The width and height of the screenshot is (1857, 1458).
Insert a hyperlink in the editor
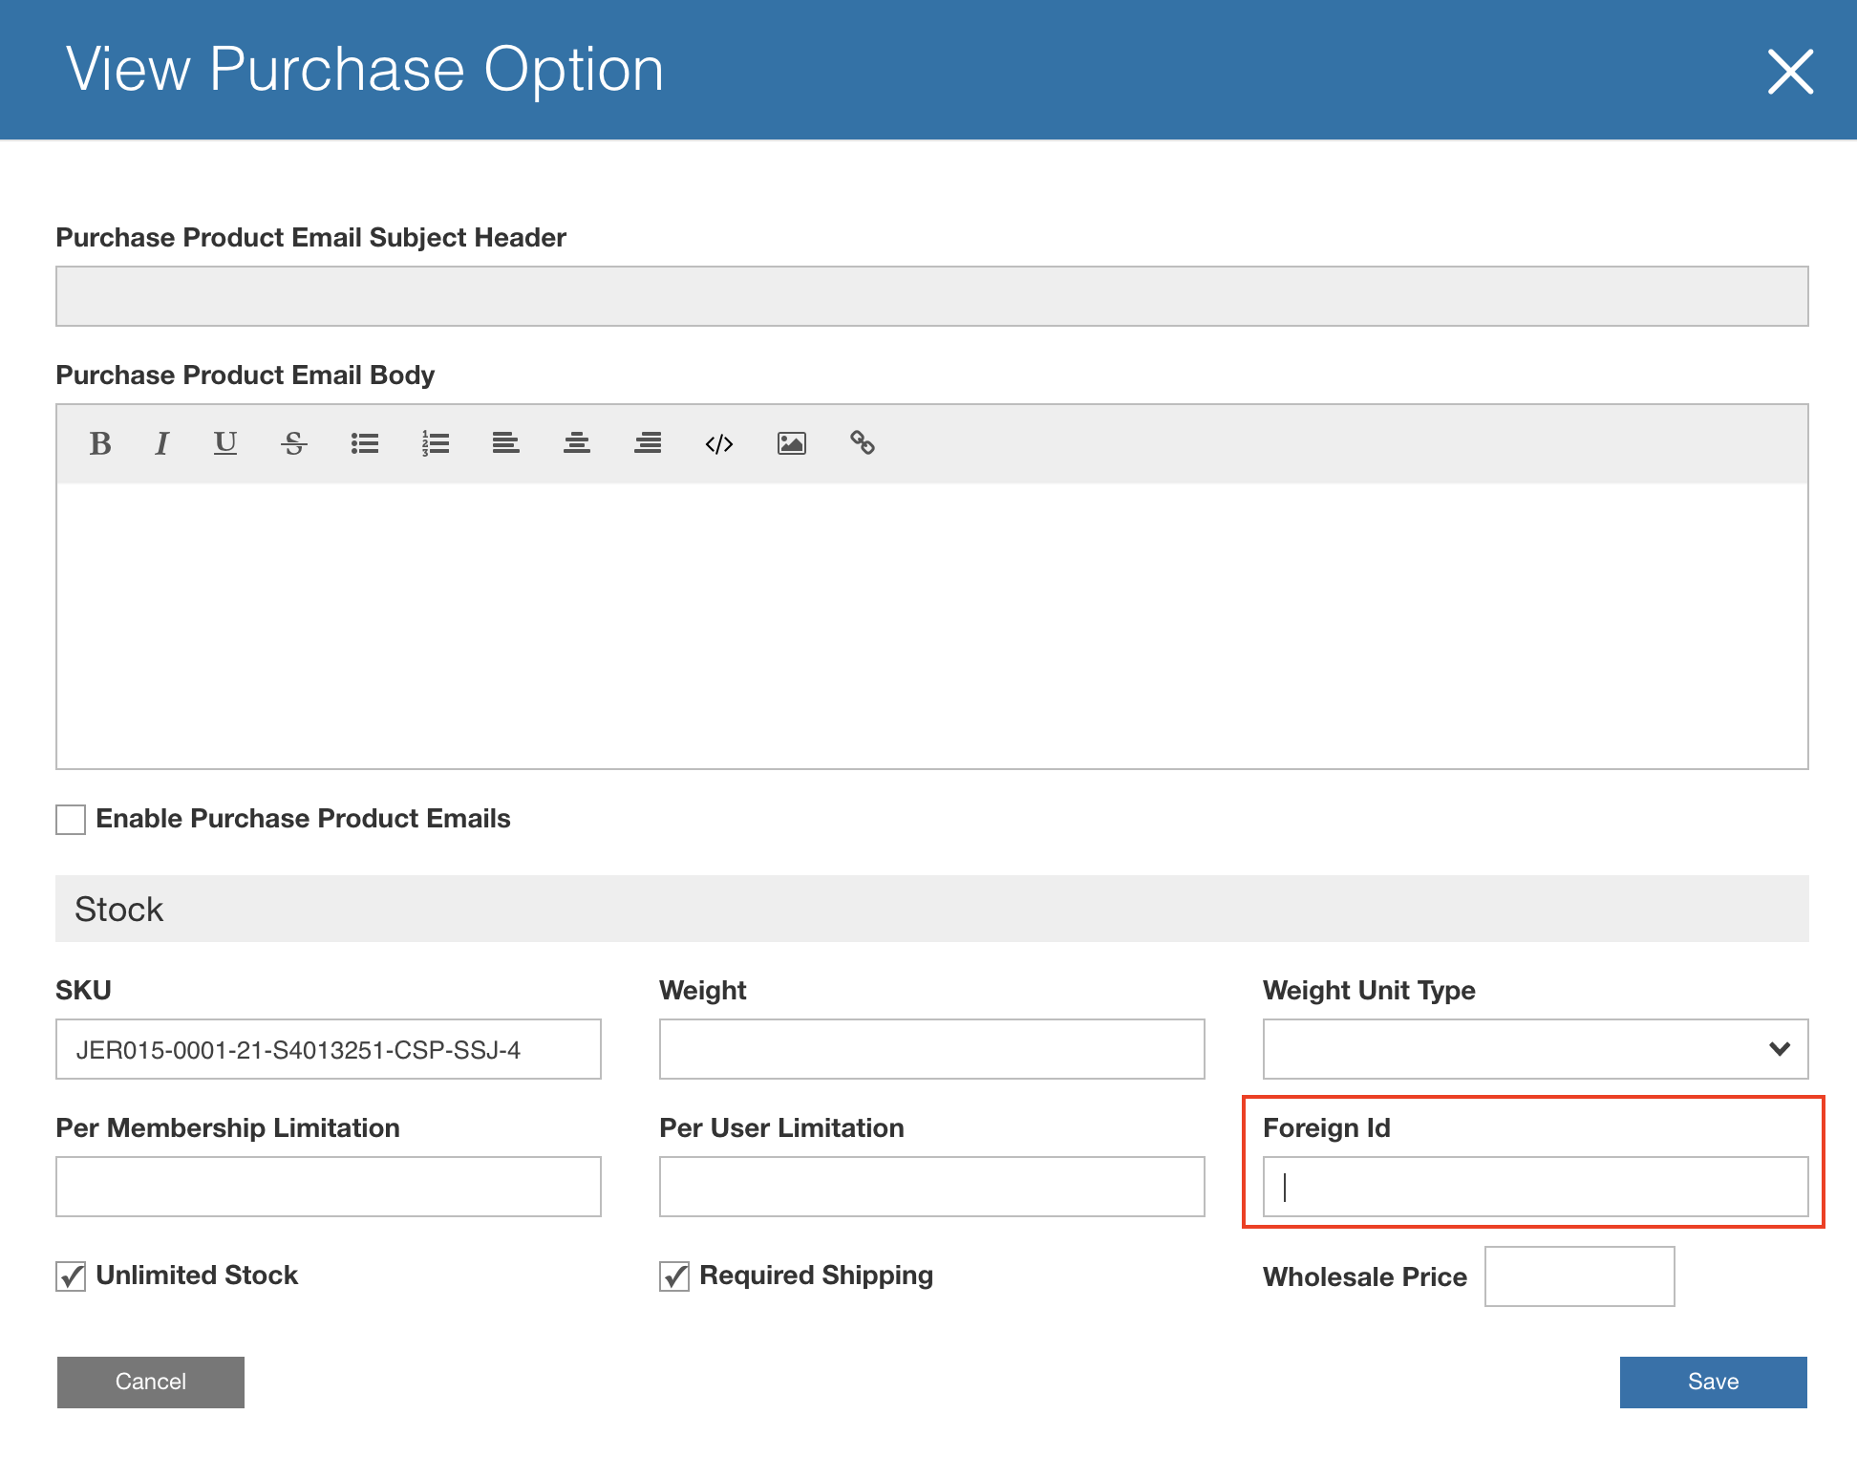tap(863, 443)
